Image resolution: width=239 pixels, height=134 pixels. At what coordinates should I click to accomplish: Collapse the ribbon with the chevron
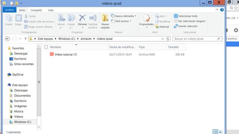coord(217,10)
